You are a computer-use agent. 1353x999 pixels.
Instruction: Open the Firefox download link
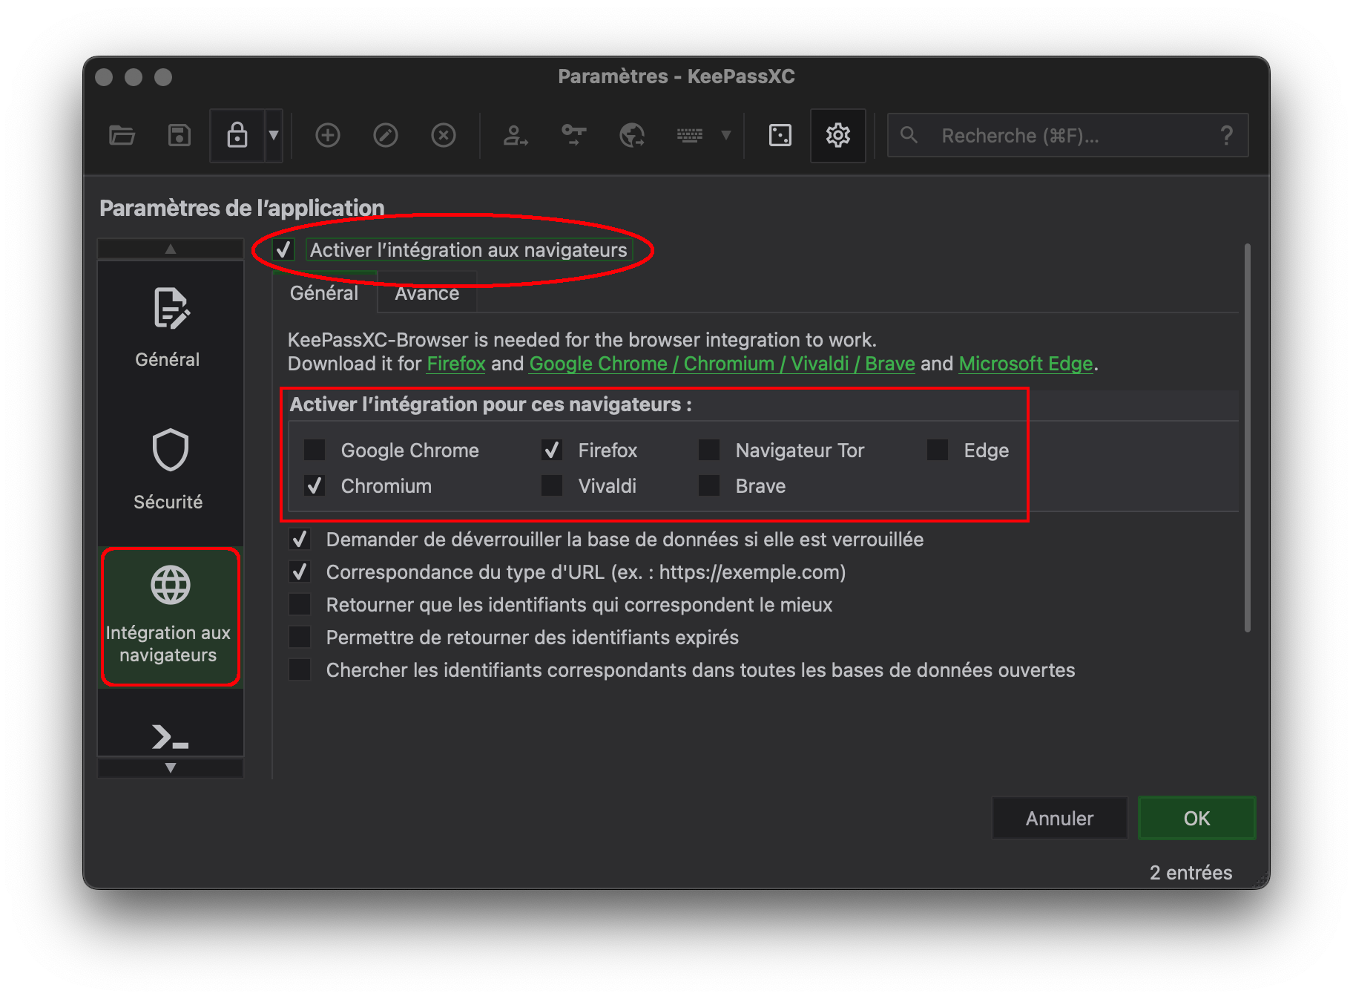click(x=456, y=364)
